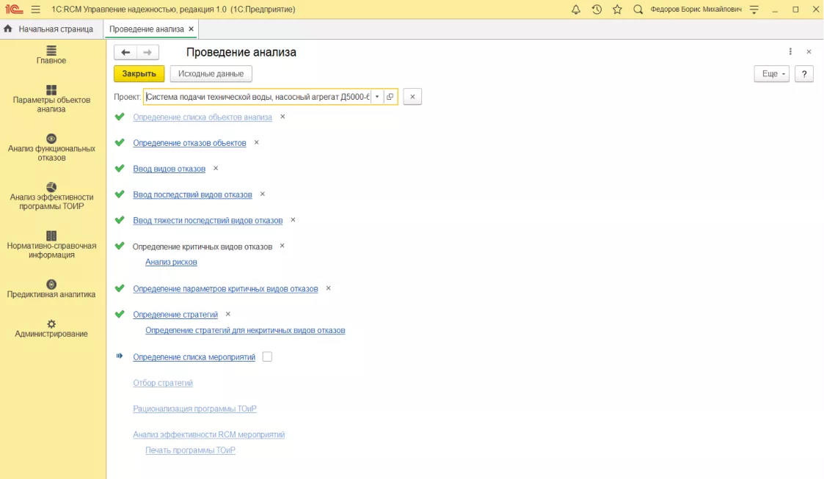
Task: Open link Определение списка объектов анализа
Action: point(203,117)
